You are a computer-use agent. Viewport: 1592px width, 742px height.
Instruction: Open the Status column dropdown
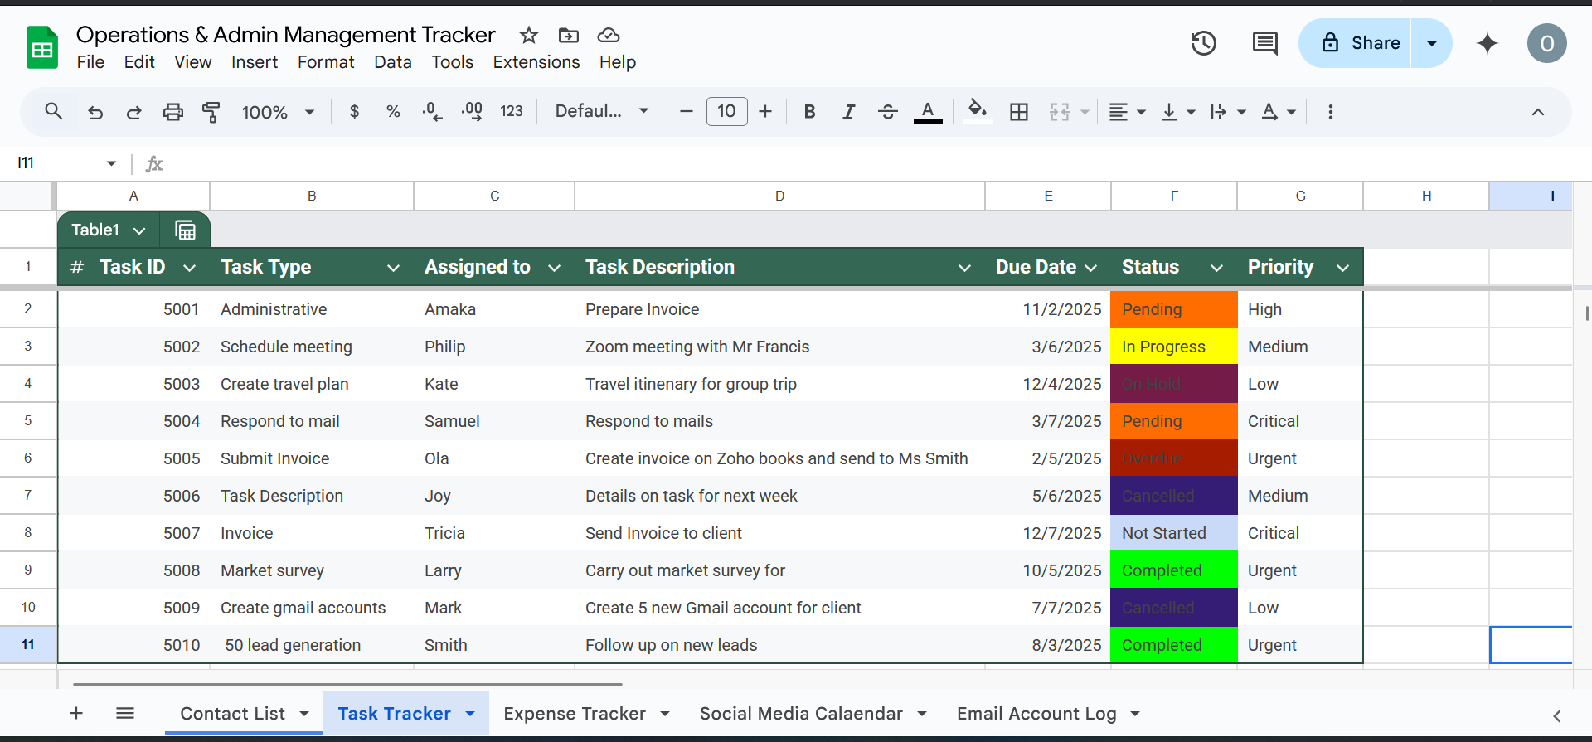click(1216, 268)
